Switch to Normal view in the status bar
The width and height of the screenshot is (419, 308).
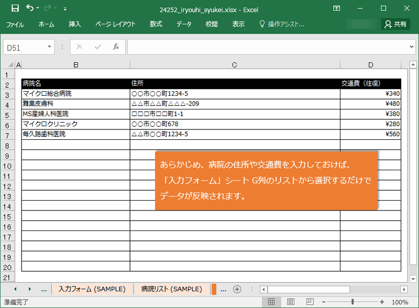pos(272,302)
